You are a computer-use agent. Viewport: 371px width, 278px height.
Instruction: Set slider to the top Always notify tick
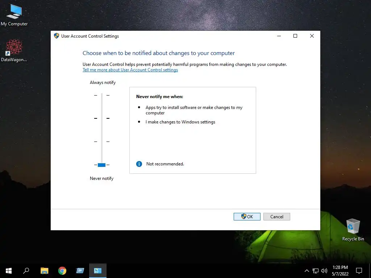click(102, 95)
